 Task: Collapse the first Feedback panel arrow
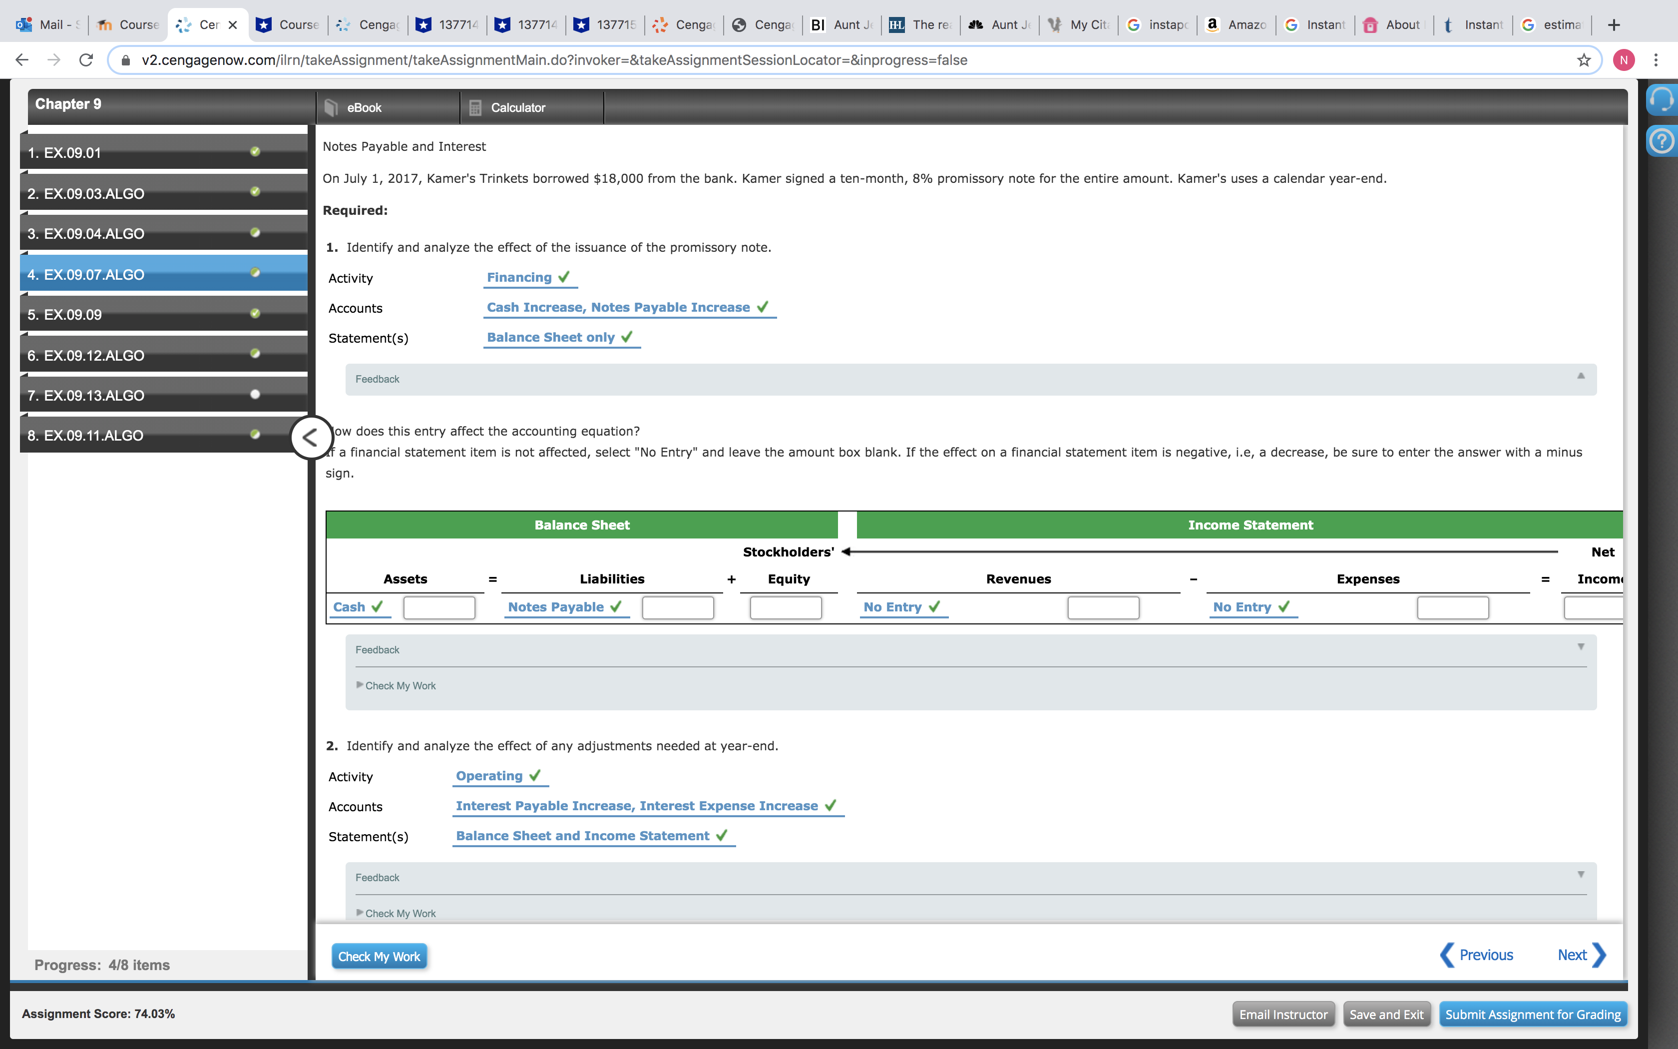[x=1580, y=376]
